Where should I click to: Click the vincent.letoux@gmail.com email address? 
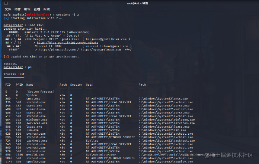[107, 46]
